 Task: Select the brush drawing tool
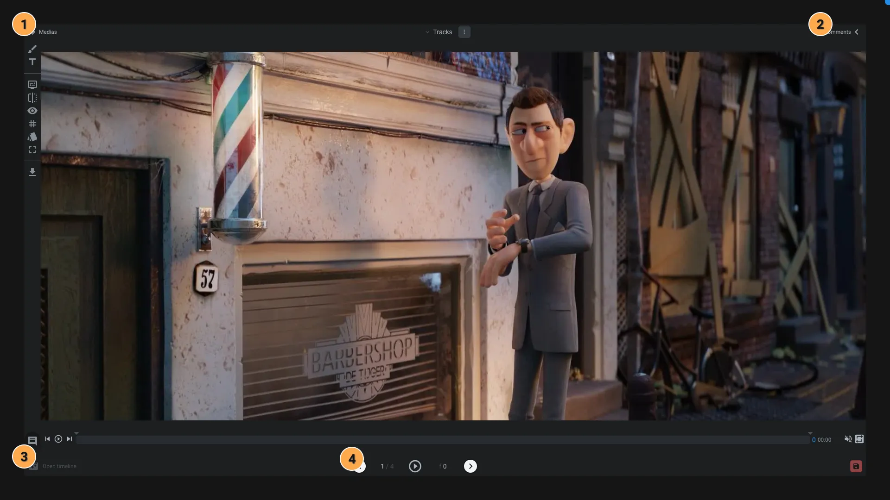[32, 49]
